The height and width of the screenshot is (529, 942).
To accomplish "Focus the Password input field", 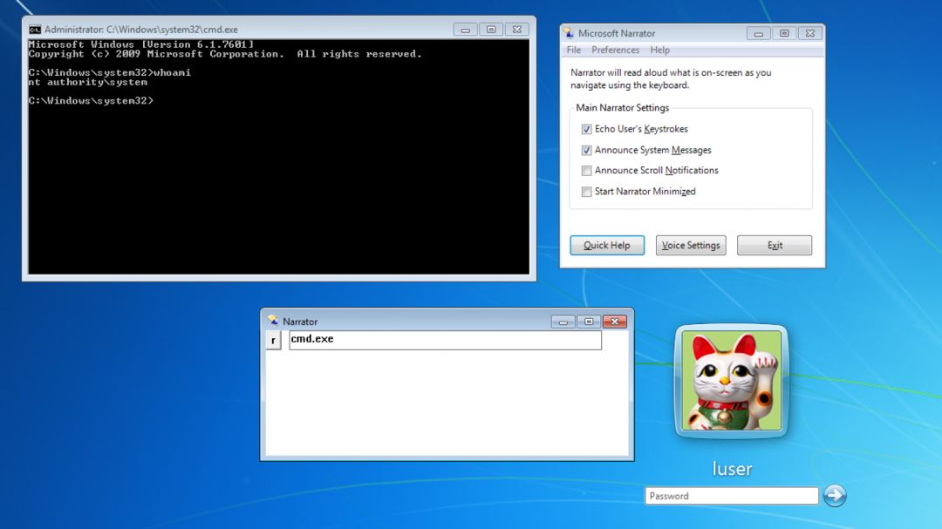I will point(731,496).
